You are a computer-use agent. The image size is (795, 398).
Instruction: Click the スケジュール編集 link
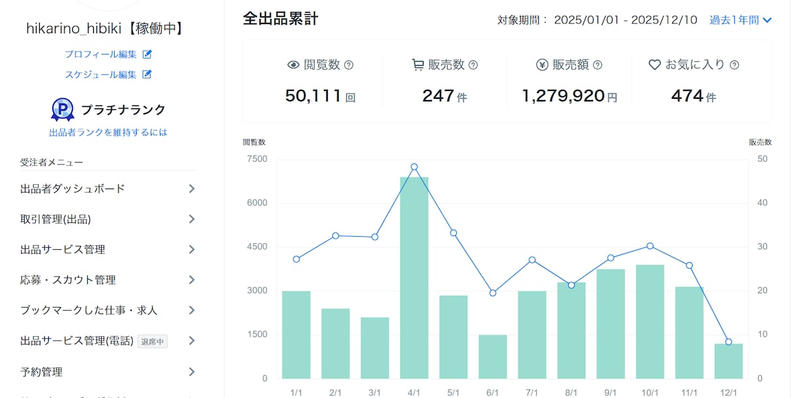[101, 74]
